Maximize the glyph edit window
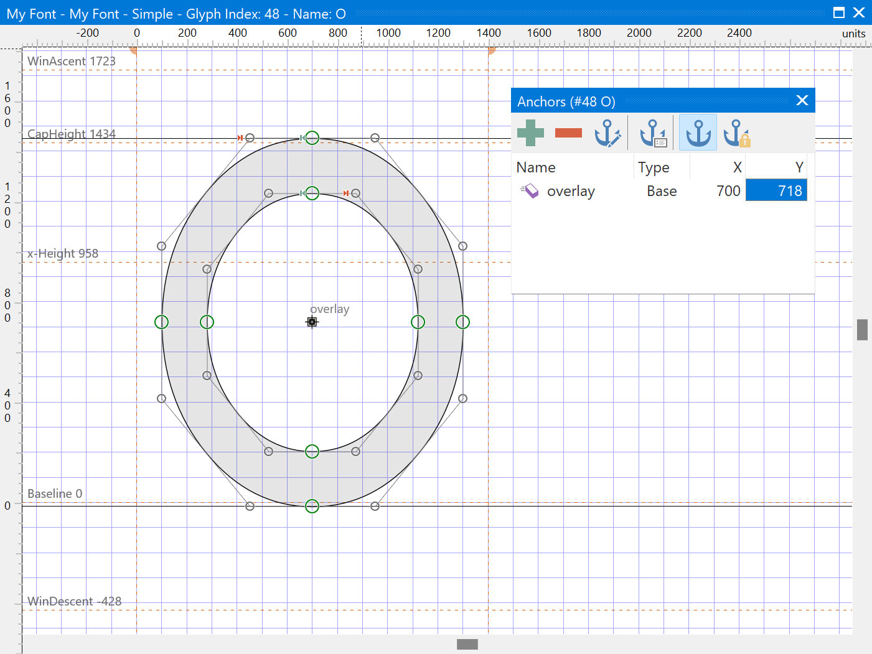The height and width of the screenshot is (654, 872). [839, 12]
